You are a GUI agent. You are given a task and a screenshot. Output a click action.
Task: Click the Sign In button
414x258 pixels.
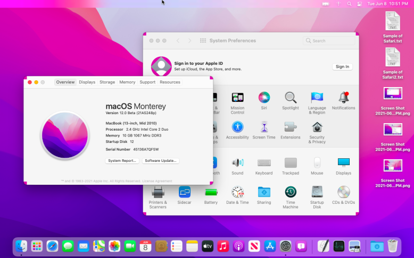[x=342, y=67]
